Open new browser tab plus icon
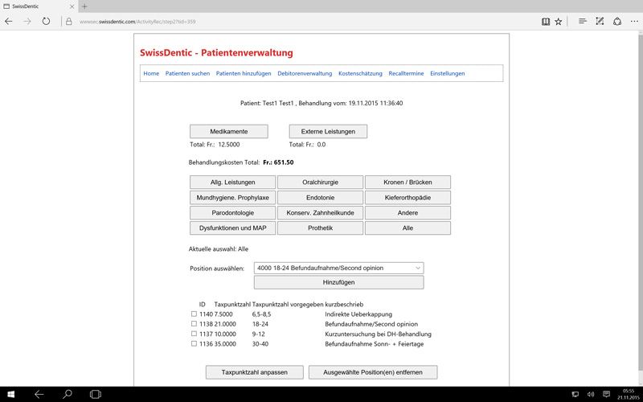Screen dimensions: 643x402 [84, 6]
